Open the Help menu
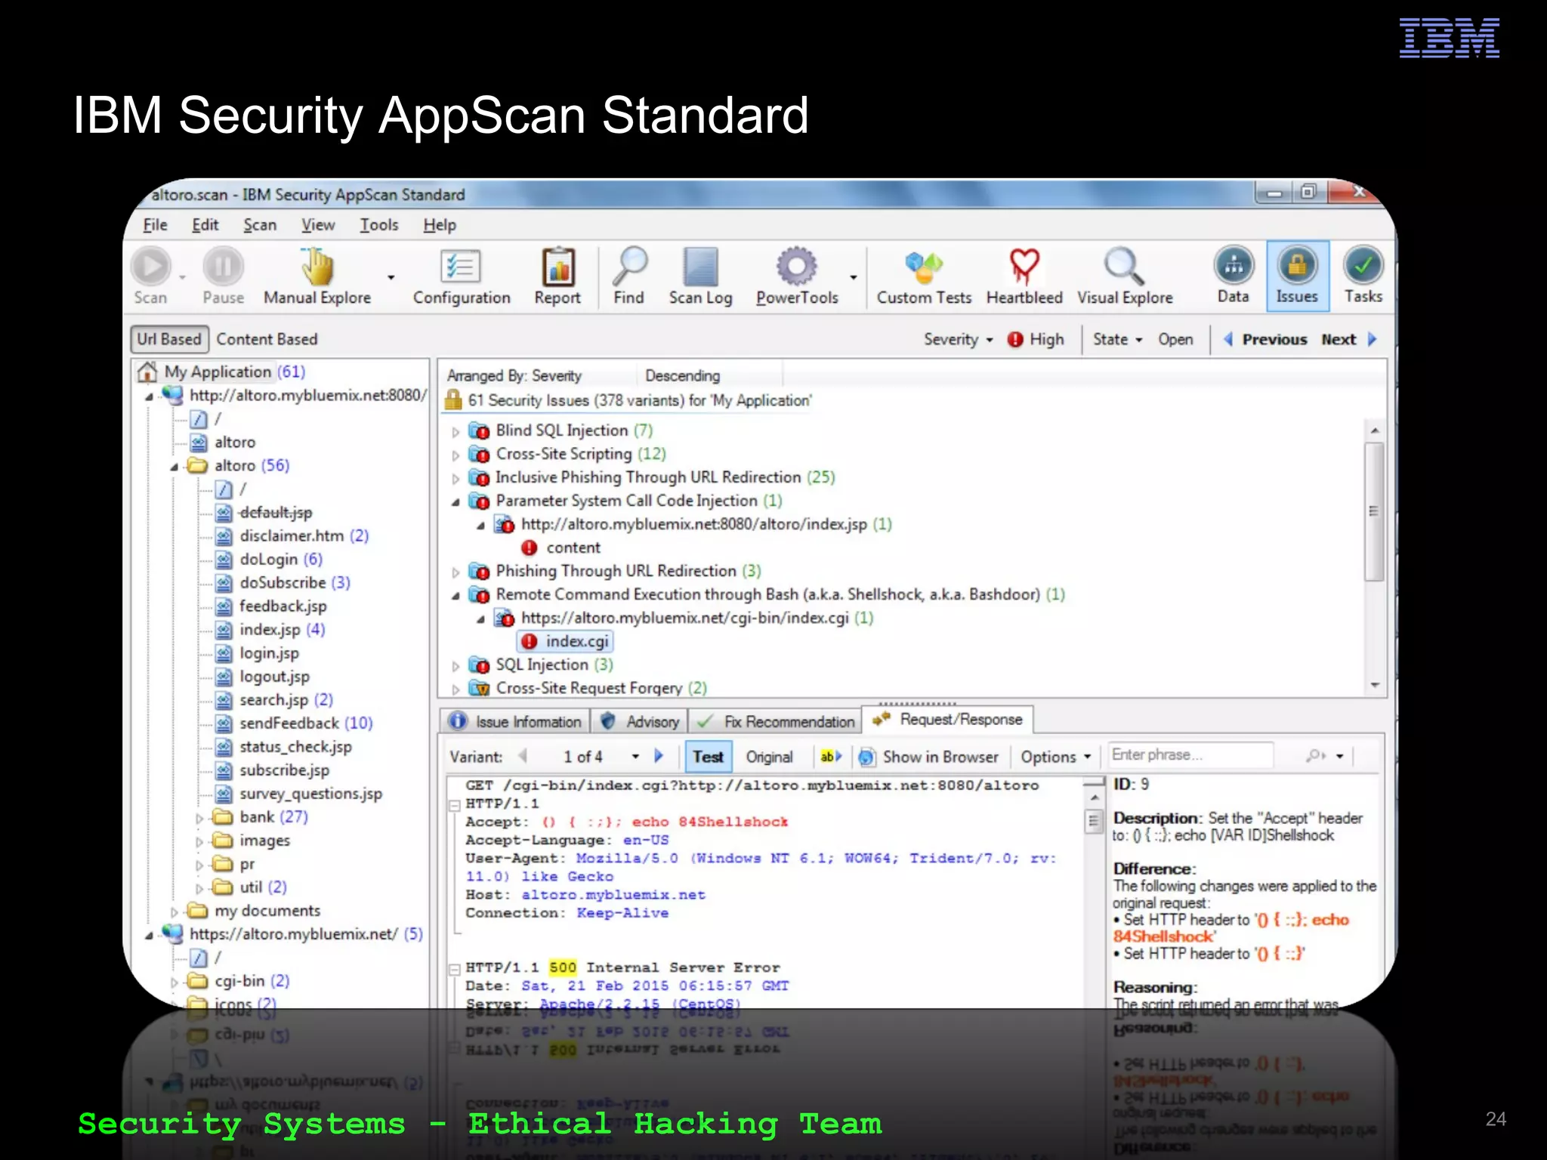This screenshot has width=1547, height=1160. 440,225
